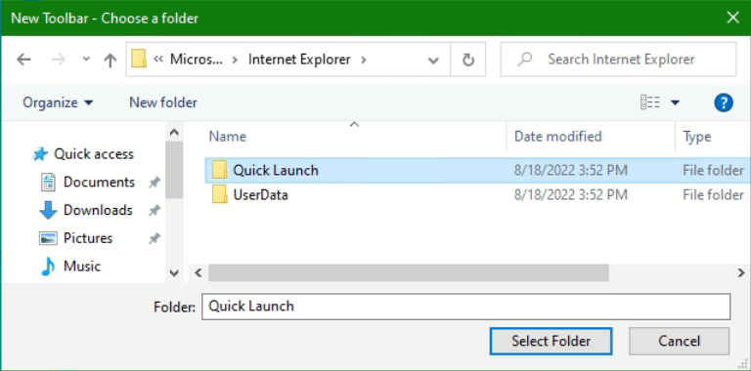Click the Quick access star icon
The image size is (751, 371).
coord(40,154)
